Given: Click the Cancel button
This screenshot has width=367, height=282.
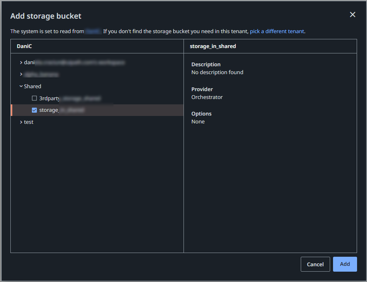Looking at the screenshot, I should (315, 264).
